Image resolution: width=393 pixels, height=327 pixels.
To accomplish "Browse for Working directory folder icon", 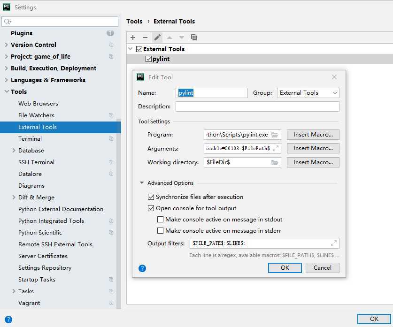I will point(275,162).
